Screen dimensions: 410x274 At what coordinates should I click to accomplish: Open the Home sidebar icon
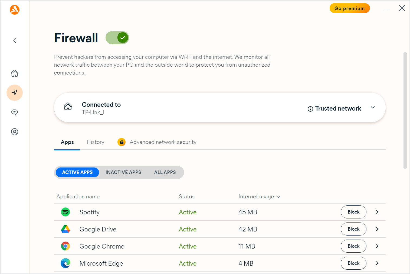[15, 73]
